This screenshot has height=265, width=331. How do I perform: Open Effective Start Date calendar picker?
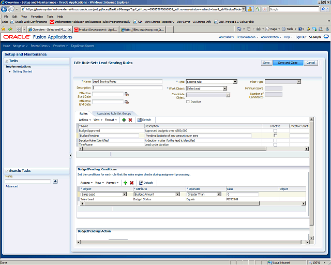click(x=127, y=94)
